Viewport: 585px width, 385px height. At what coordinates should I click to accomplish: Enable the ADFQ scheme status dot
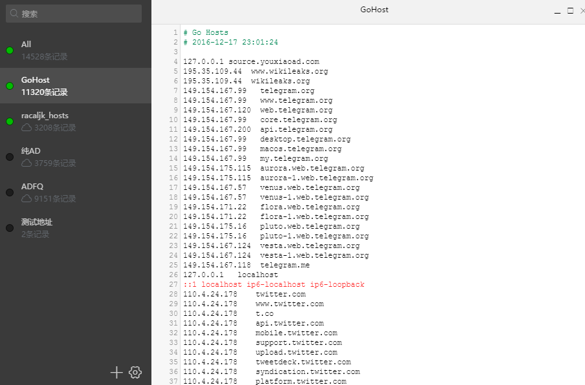point(10,192)
